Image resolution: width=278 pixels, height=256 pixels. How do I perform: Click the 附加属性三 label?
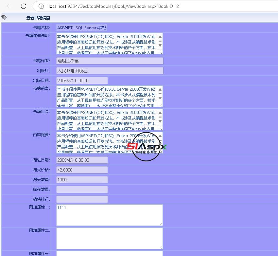click(x=40, y=254)
